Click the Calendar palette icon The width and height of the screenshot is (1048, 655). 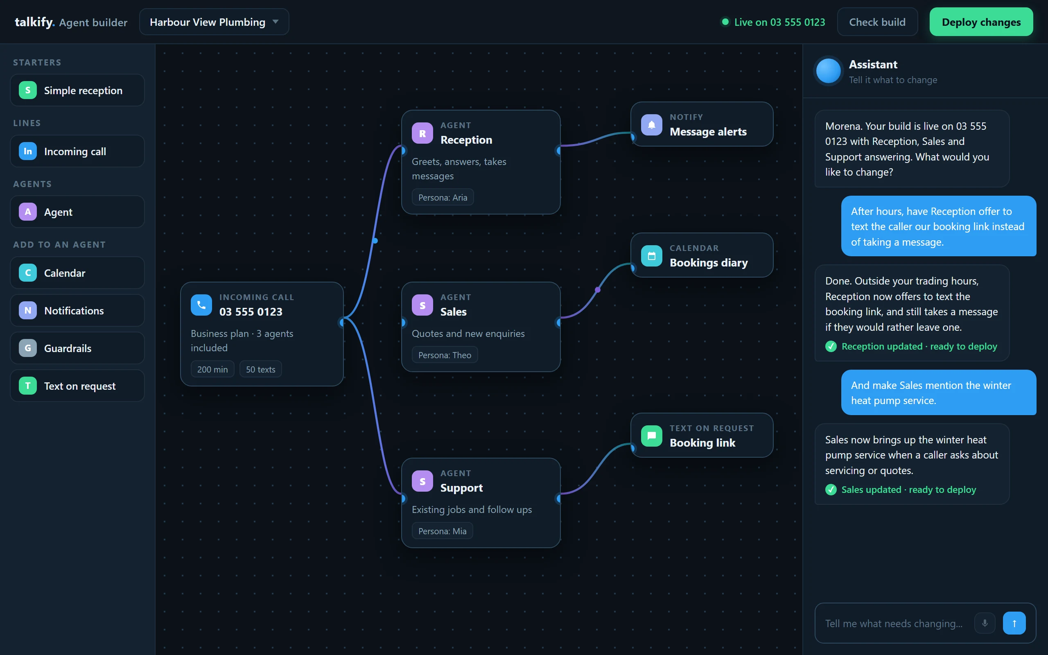(x=28, y=273)
